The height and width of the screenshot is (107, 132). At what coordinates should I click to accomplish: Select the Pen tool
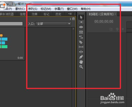(x=81, y=57)
